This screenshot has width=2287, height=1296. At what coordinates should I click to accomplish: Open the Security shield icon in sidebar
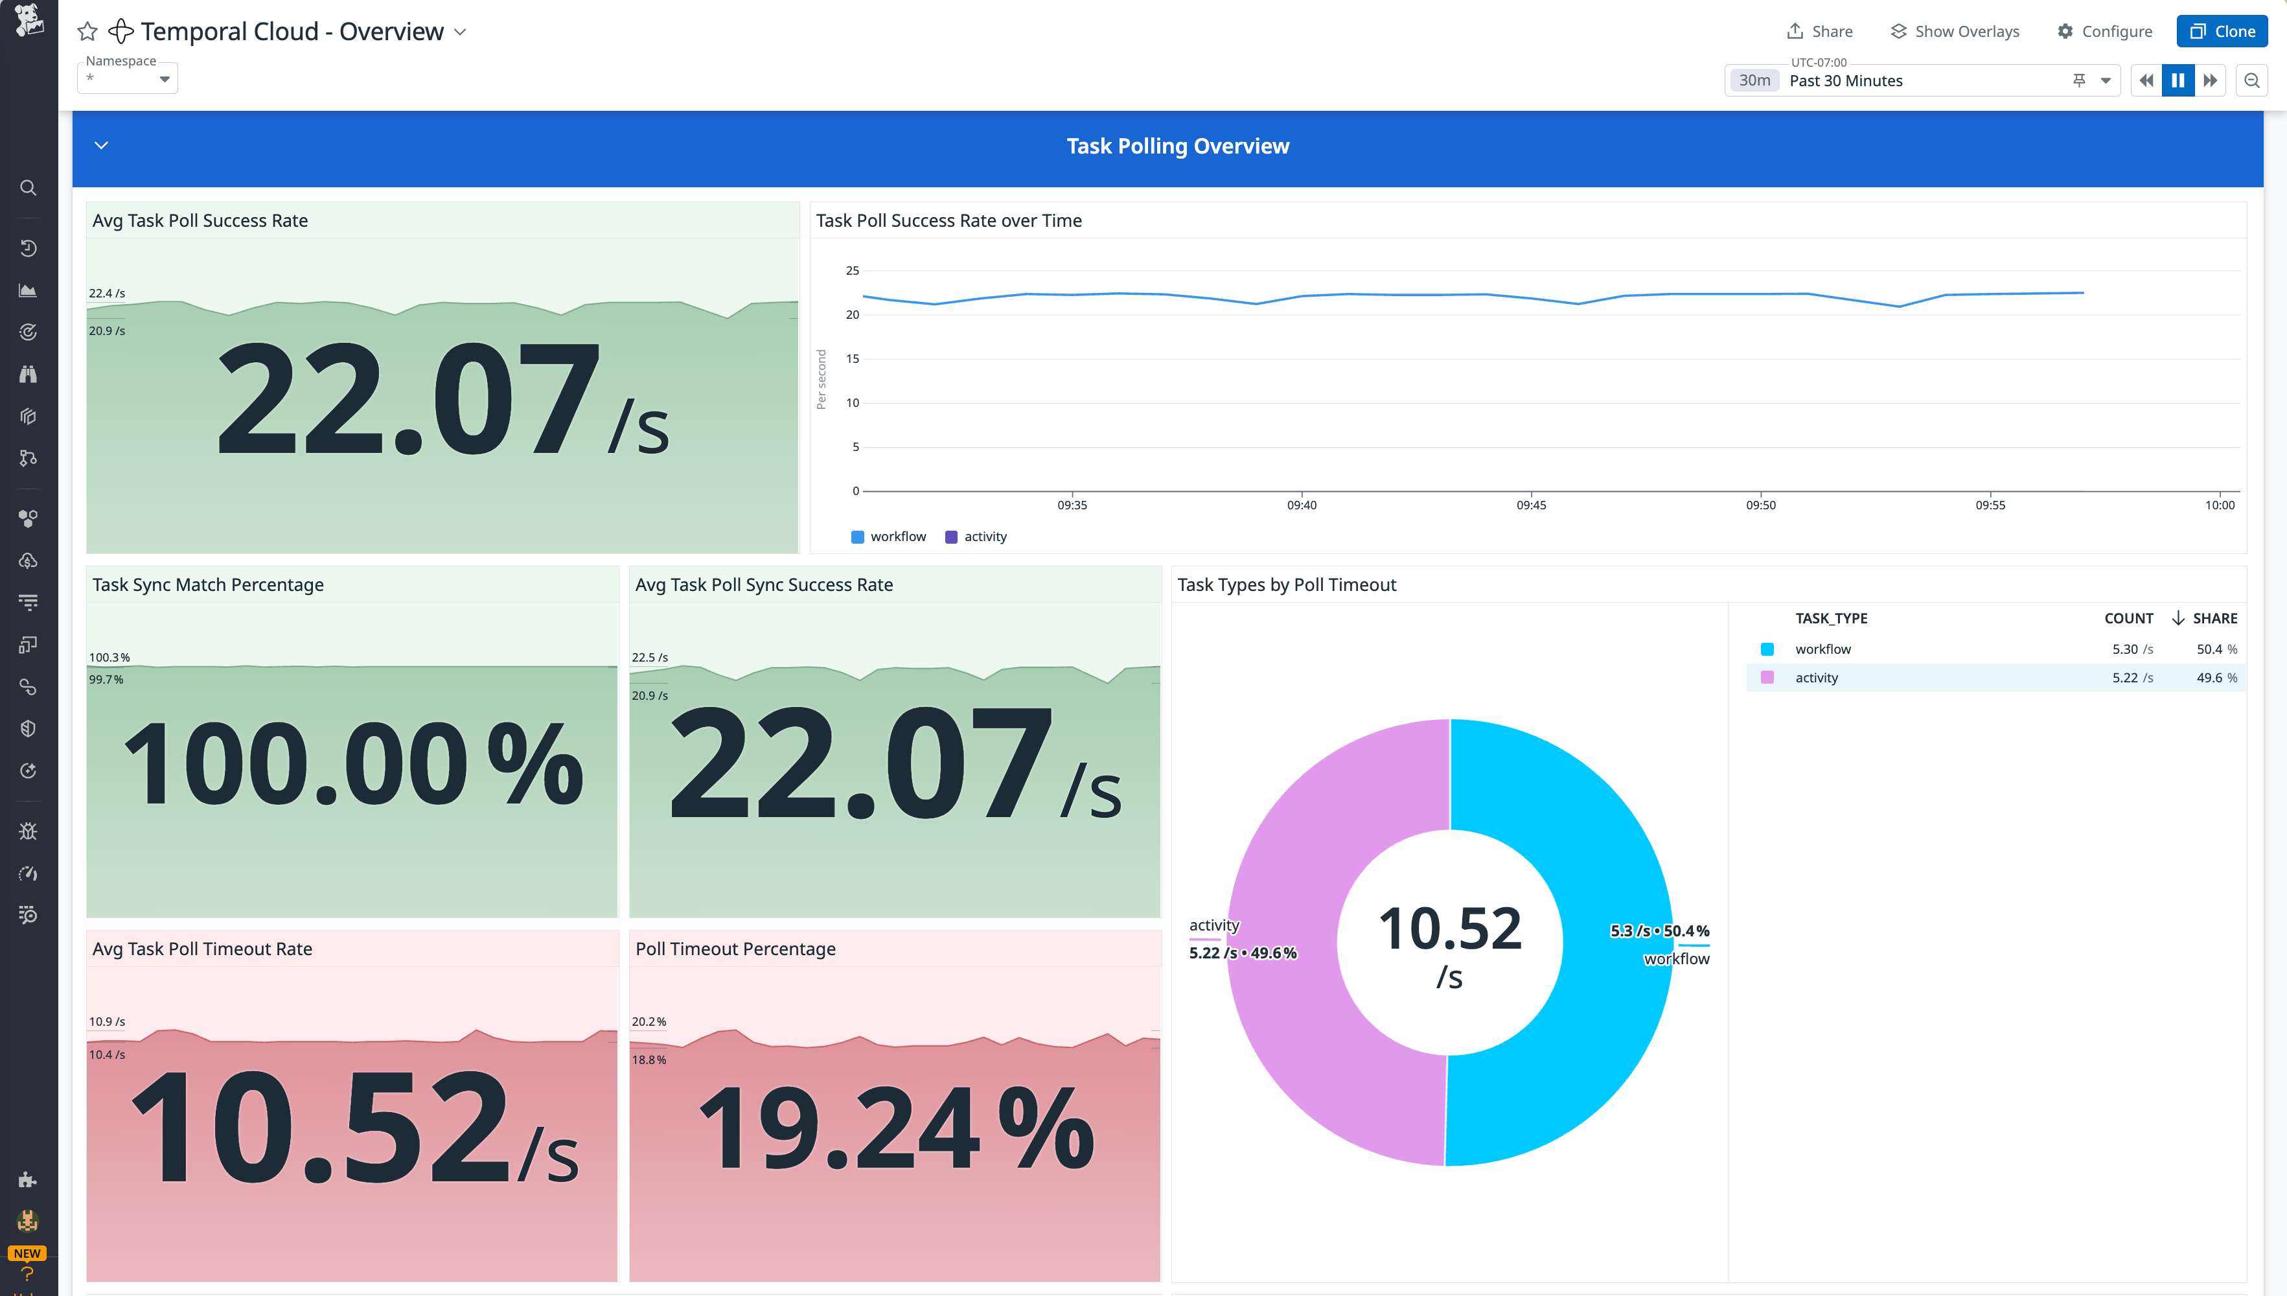point(28,727)
